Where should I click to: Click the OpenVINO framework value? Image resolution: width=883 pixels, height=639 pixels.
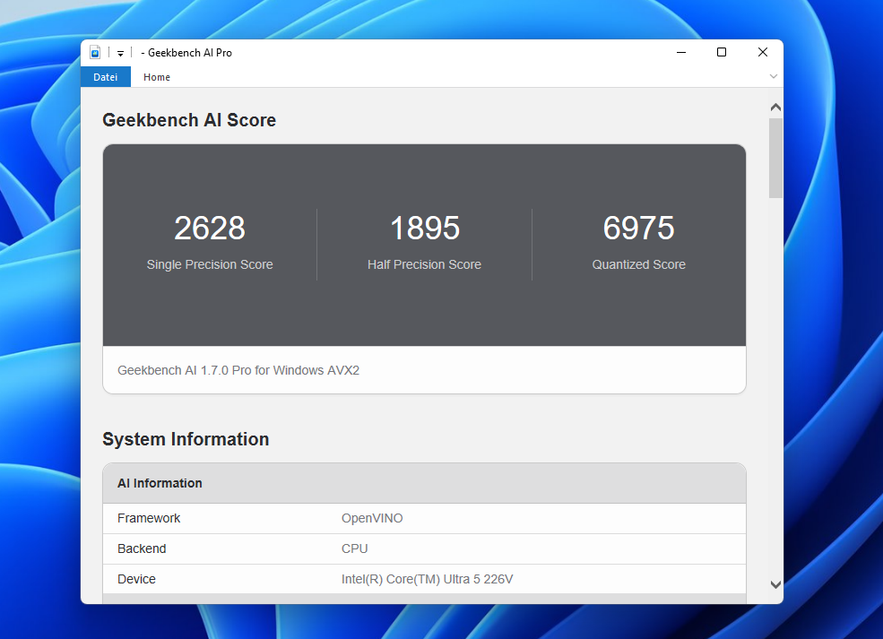[372, 518]
